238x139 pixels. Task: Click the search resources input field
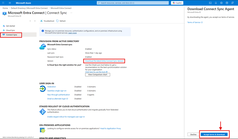[x=133, y=3]
